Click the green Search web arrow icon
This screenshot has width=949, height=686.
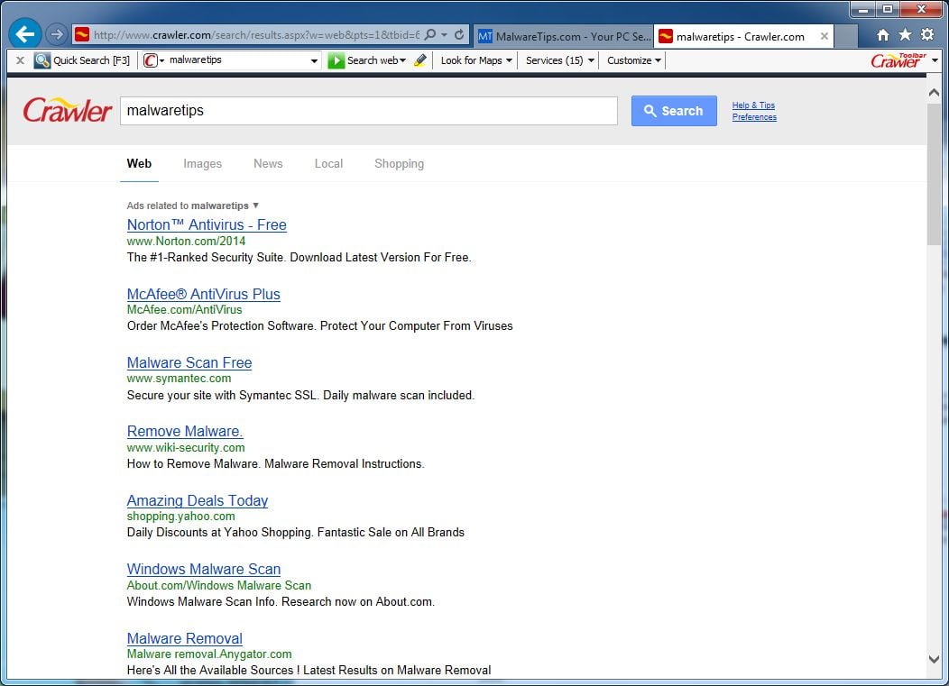pos(336,59)
